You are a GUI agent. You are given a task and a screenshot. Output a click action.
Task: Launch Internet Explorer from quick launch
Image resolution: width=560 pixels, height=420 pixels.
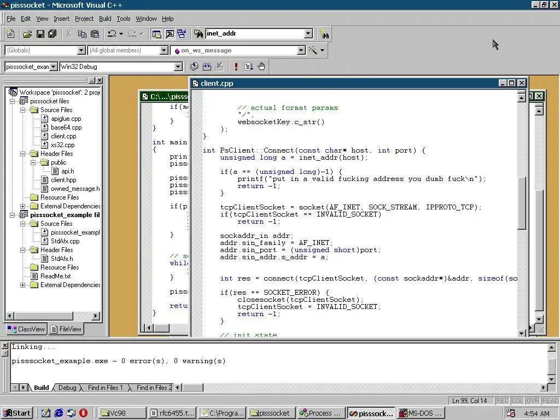coord(59,413)
